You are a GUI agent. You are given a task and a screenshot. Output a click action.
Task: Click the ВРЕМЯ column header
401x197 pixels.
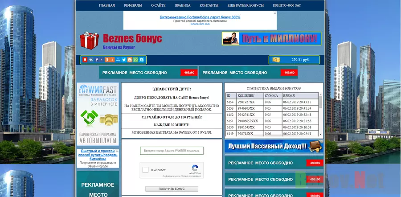pos(300,96)
